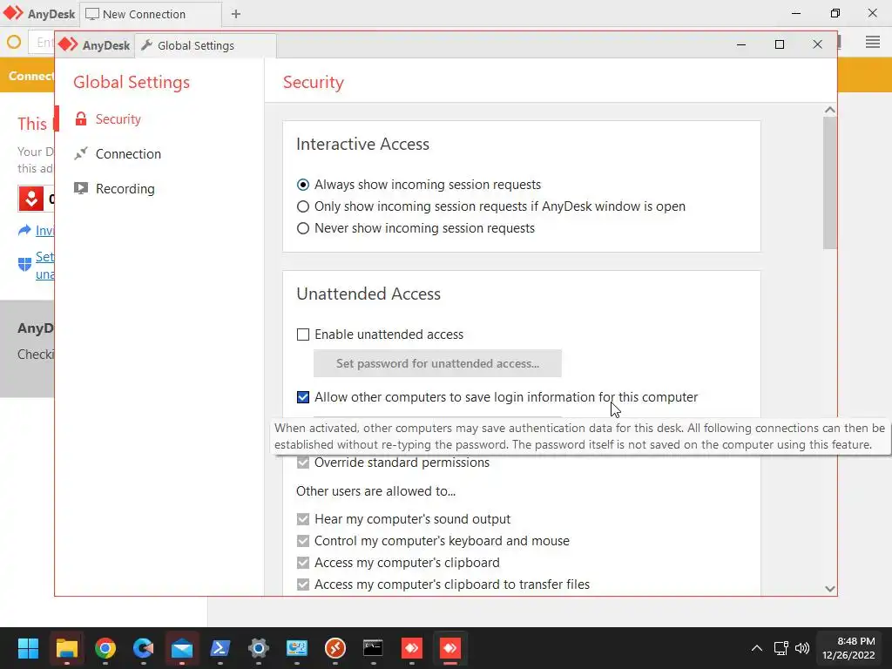Open the Mail app from the taskbar
The height and width of the screenshot is (669, 892).
pos(182,648)
